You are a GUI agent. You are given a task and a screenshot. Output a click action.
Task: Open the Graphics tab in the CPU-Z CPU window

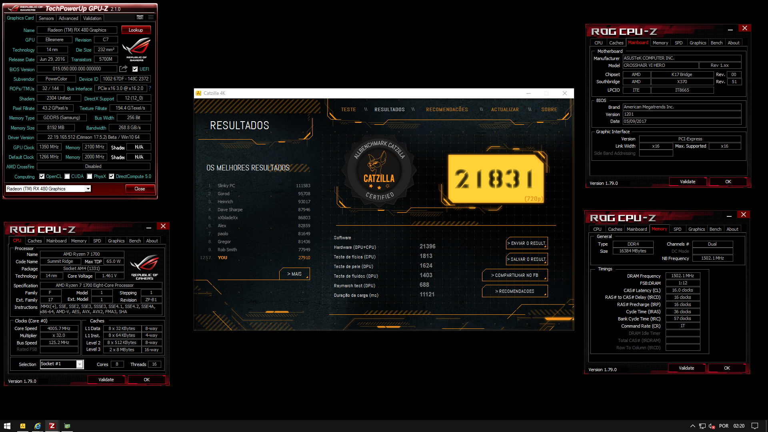point(116,241)
